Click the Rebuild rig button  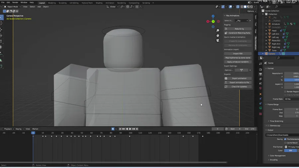tap(238, 29)
